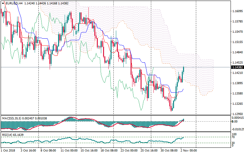Click the MACD(5,35,5) indicator label
The image size is (244, 154).
[12, 118]
